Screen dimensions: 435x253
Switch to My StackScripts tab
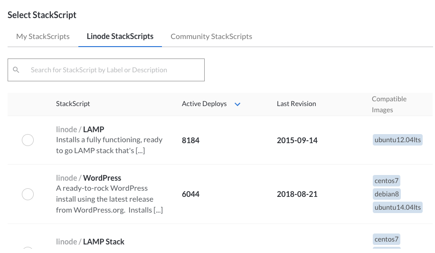[x=43, y=36]
